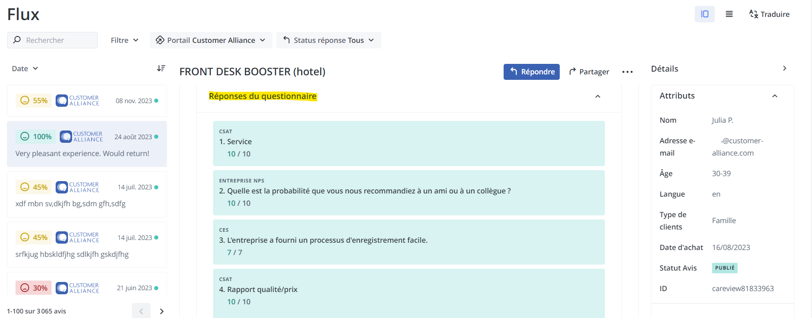Switch to split panel view
Viewport: 812px width, 318px height.
point(704,14)
